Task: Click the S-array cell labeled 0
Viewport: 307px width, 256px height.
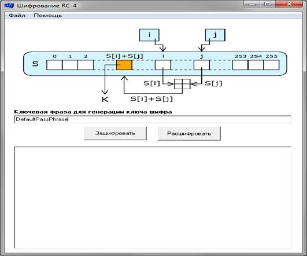Action: pos(54,65)
